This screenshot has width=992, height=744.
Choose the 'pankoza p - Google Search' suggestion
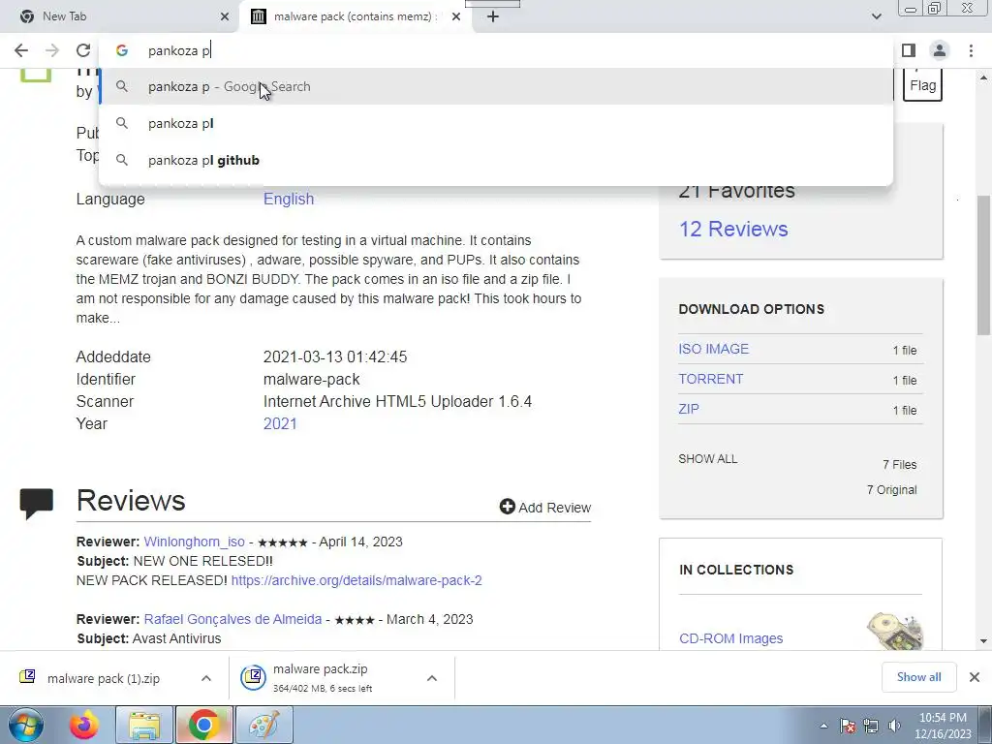pyautogui.click(x=496, y=86)
